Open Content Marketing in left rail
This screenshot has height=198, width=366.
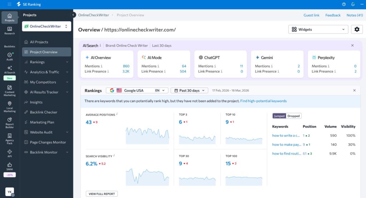pos(10,90)
